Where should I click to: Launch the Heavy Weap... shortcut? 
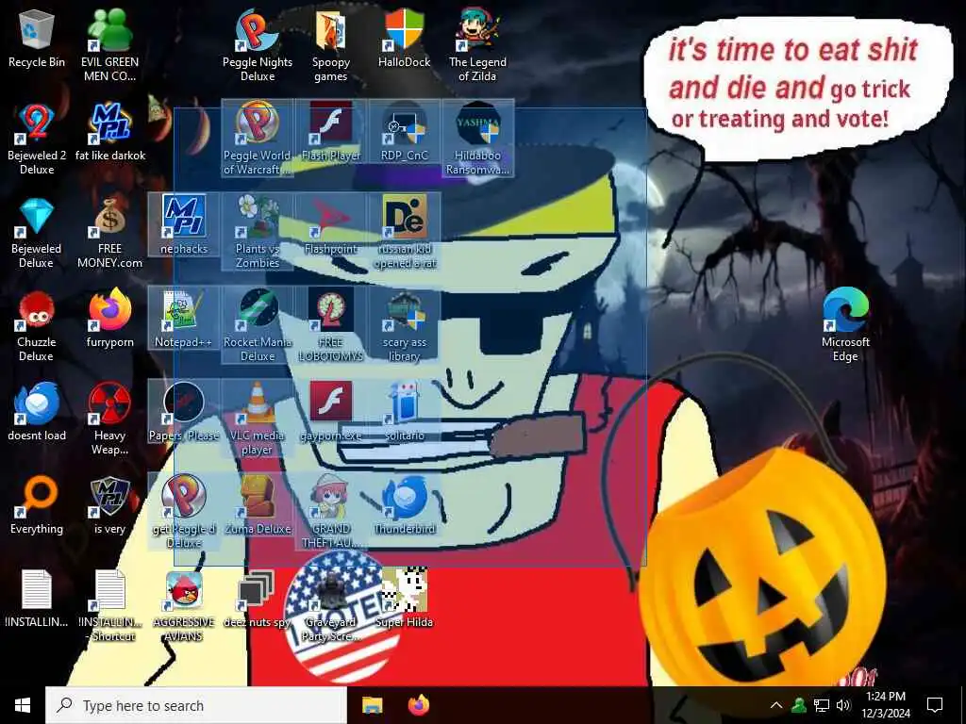point(109,420)
